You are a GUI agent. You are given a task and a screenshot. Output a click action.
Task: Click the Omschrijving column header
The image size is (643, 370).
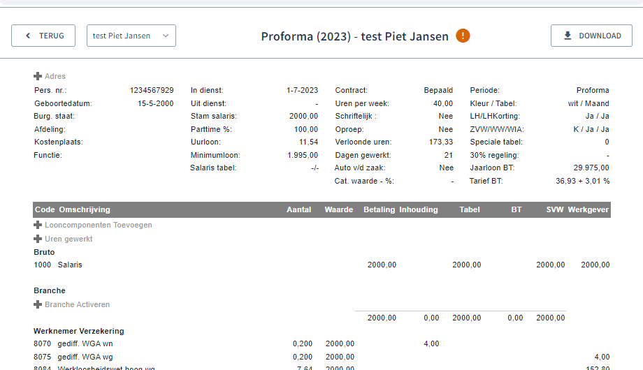(x=85, y=209)
